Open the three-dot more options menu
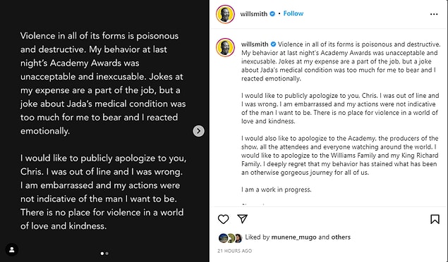Image resolution: width=448 pixels, height=262 pixels. 434,14
